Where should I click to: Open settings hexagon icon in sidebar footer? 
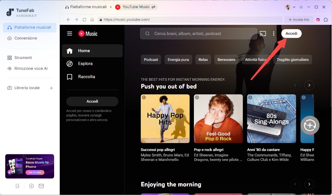31,186
